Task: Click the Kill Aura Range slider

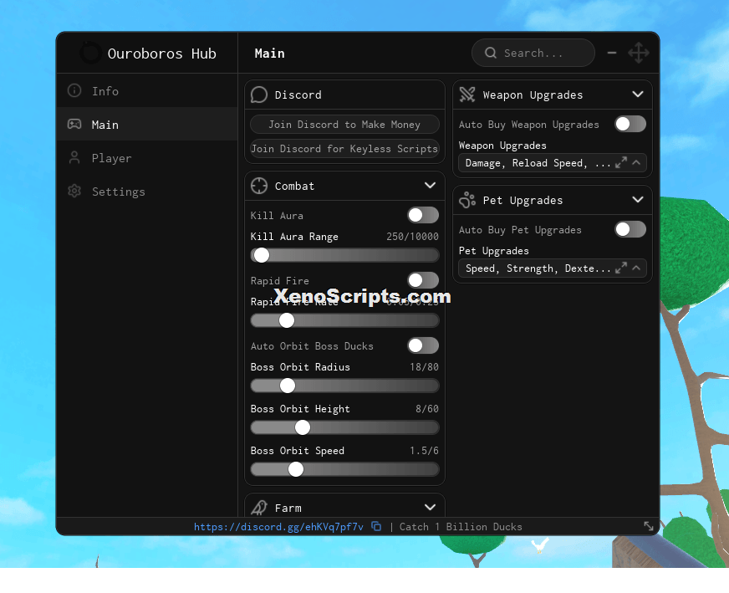Action: pyautogui.click(x=344, y=255)
